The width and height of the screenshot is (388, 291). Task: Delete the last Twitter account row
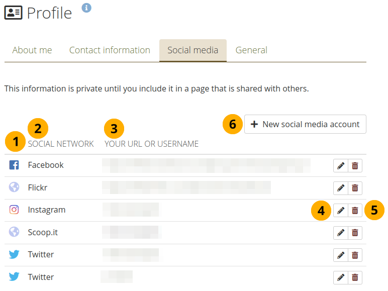click(x=355, y=277)
